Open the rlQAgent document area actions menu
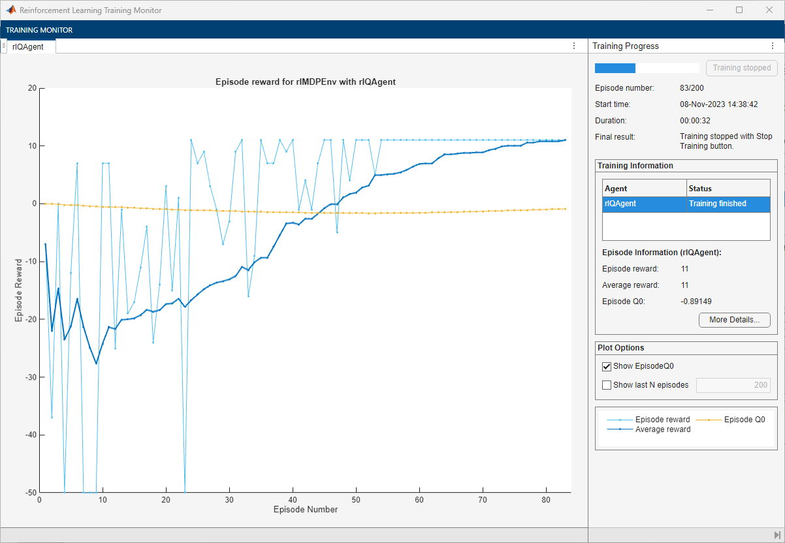The width and height of the screenshot is (785, 543). (x=574, y=46)
